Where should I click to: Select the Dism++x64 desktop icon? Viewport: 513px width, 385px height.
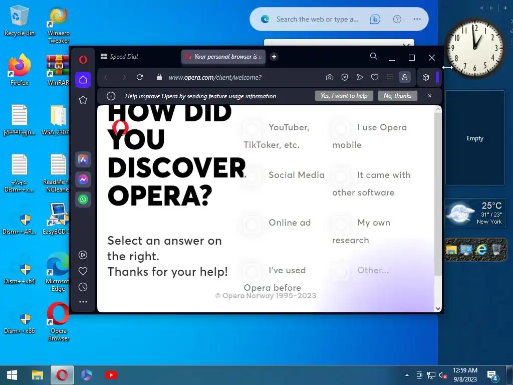pos(20,273)
